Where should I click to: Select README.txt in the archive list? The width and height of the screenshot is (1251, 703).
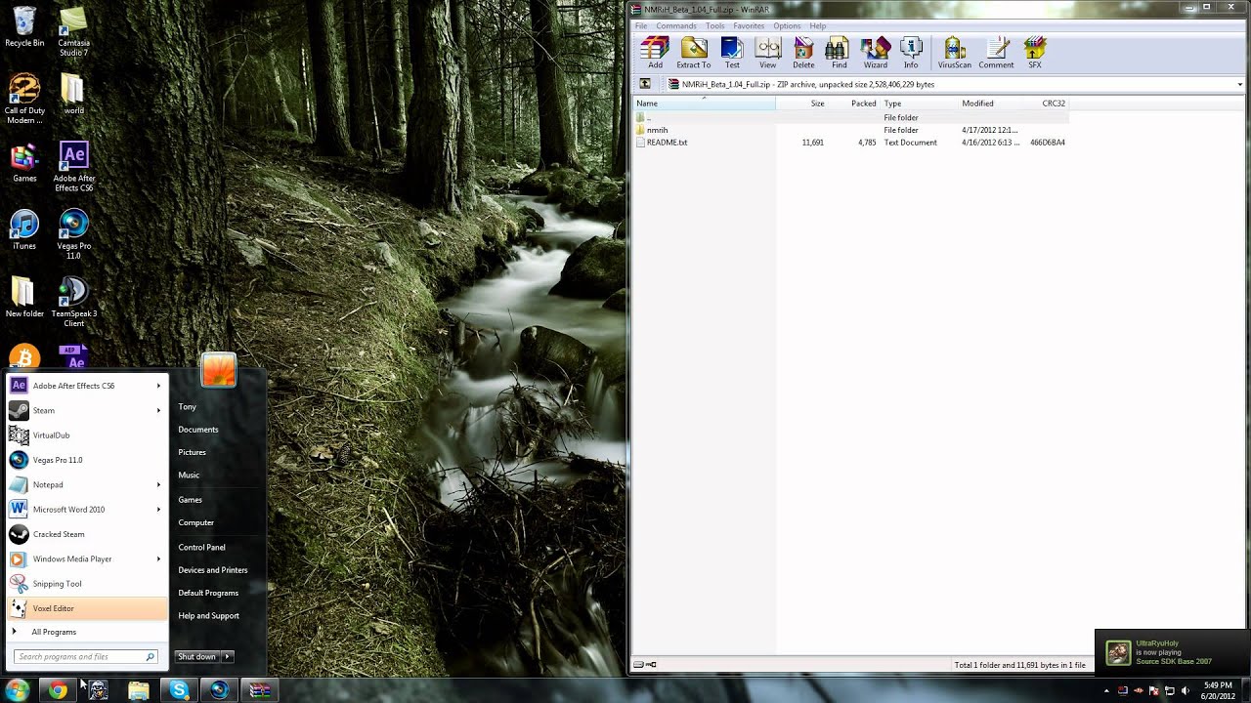pos(661,143)
